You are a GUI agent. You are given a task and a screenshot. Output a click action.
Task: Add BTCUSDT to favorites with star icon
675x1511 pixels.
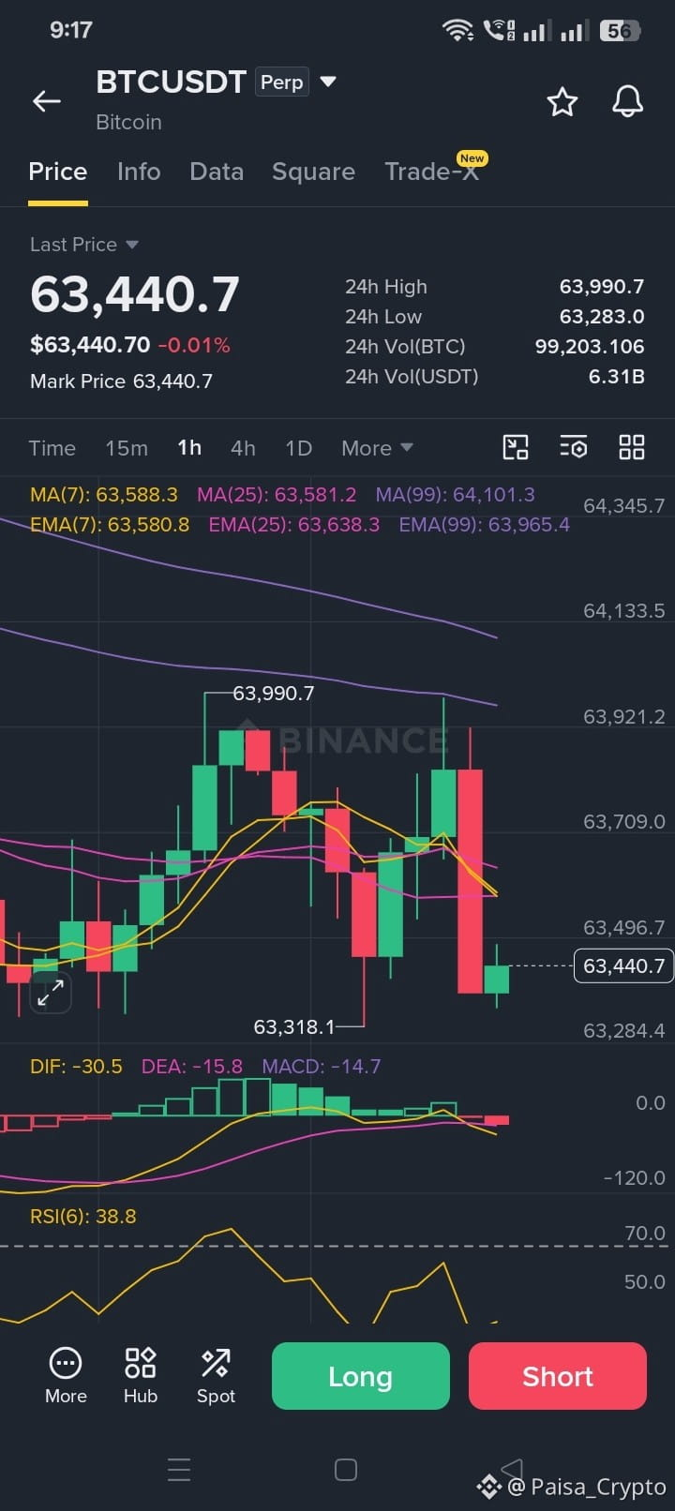562,101
